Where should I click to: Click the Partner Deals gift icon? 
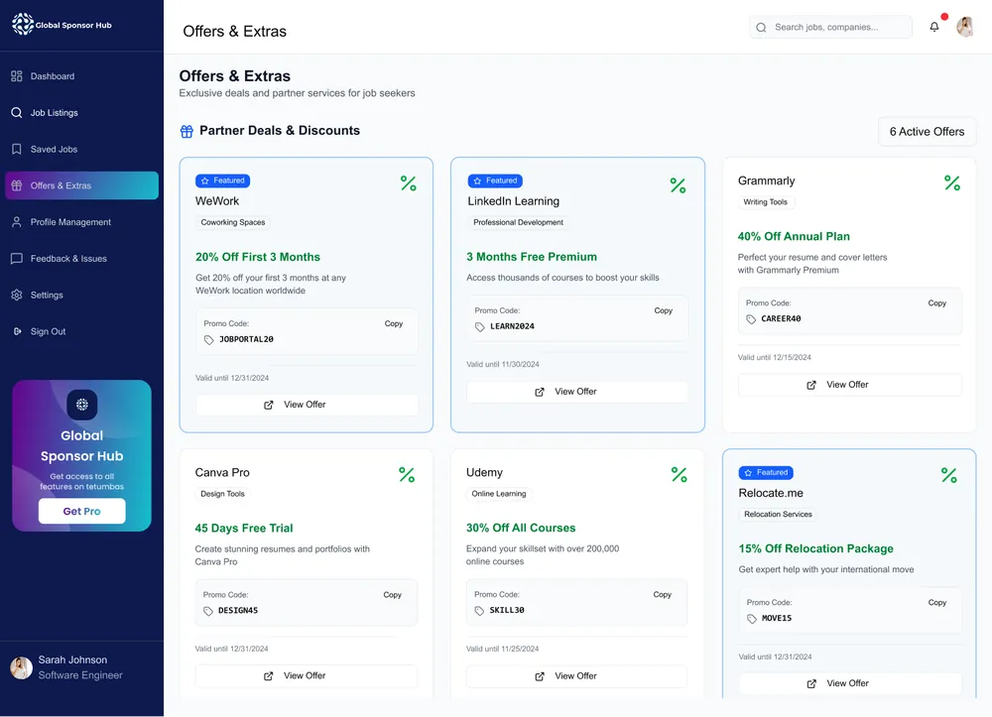pos(186,131)
